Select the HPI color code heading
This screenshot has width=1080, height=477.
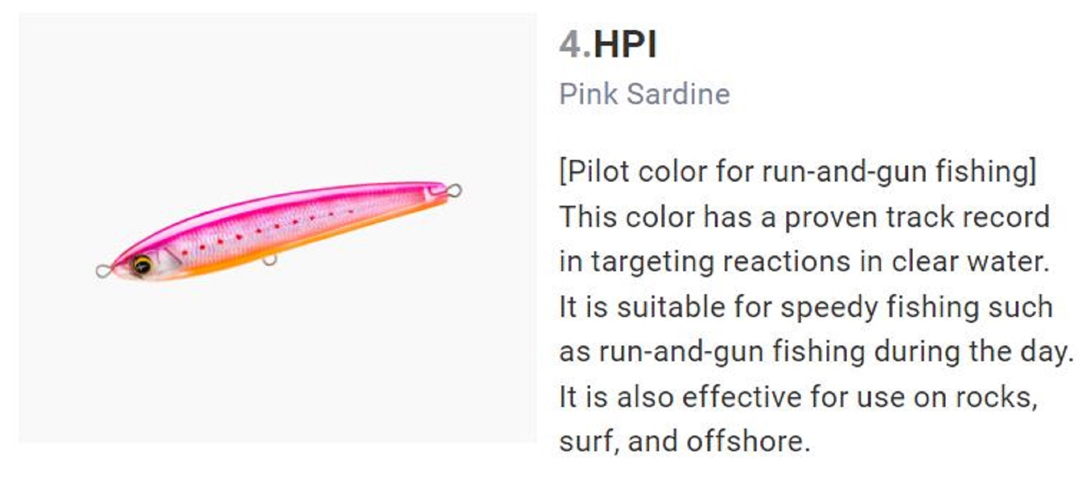pos(625,44)
